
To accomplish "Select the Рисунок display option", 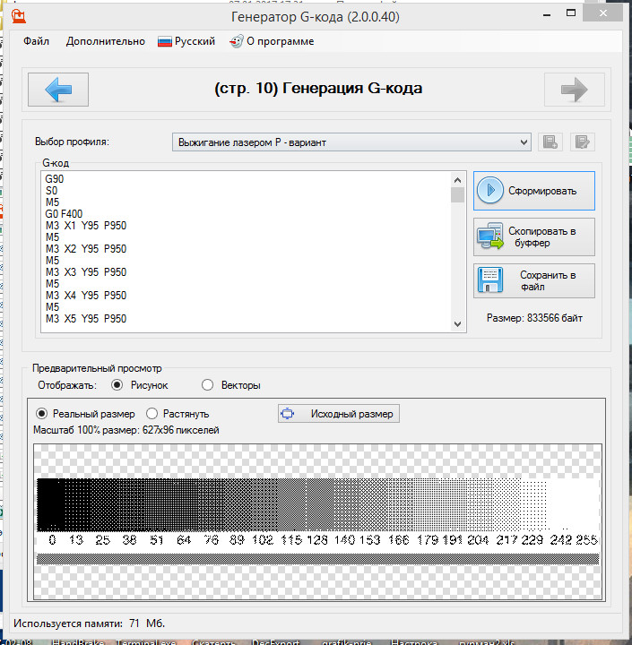I will [x=117, y=385].
